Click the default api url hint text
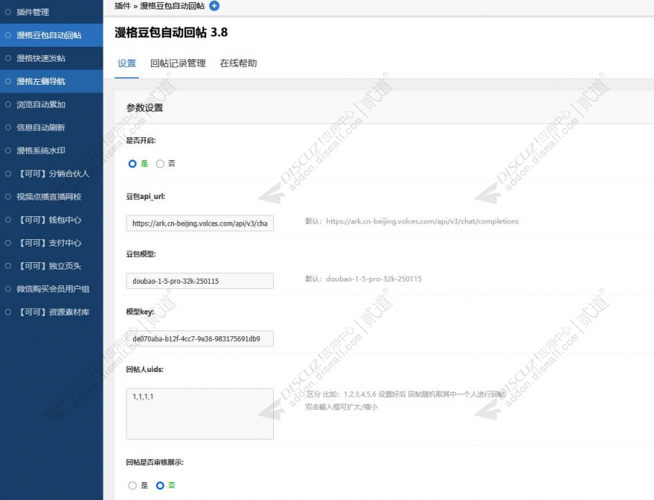The height and width of the screenshot is (500, 654). coord(412,221)
